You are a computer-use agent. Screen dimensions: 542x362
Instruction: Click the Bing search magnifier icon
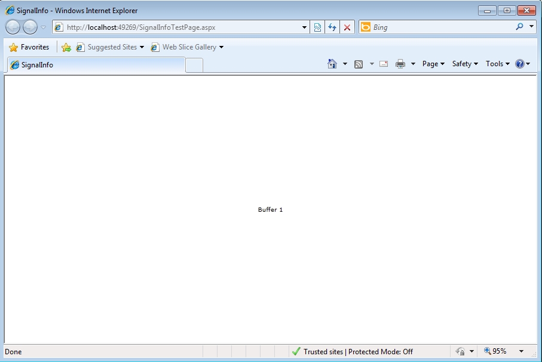click(x=519, y=27)
